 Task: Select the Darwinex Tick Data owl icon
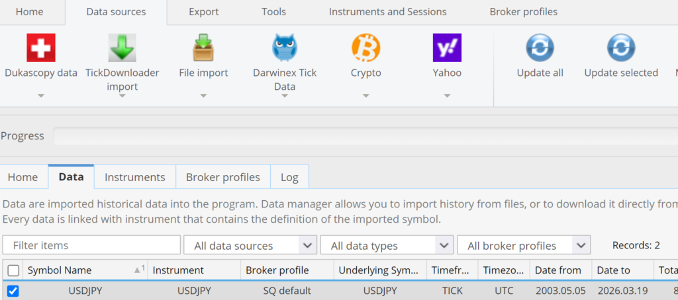point(285,48)
